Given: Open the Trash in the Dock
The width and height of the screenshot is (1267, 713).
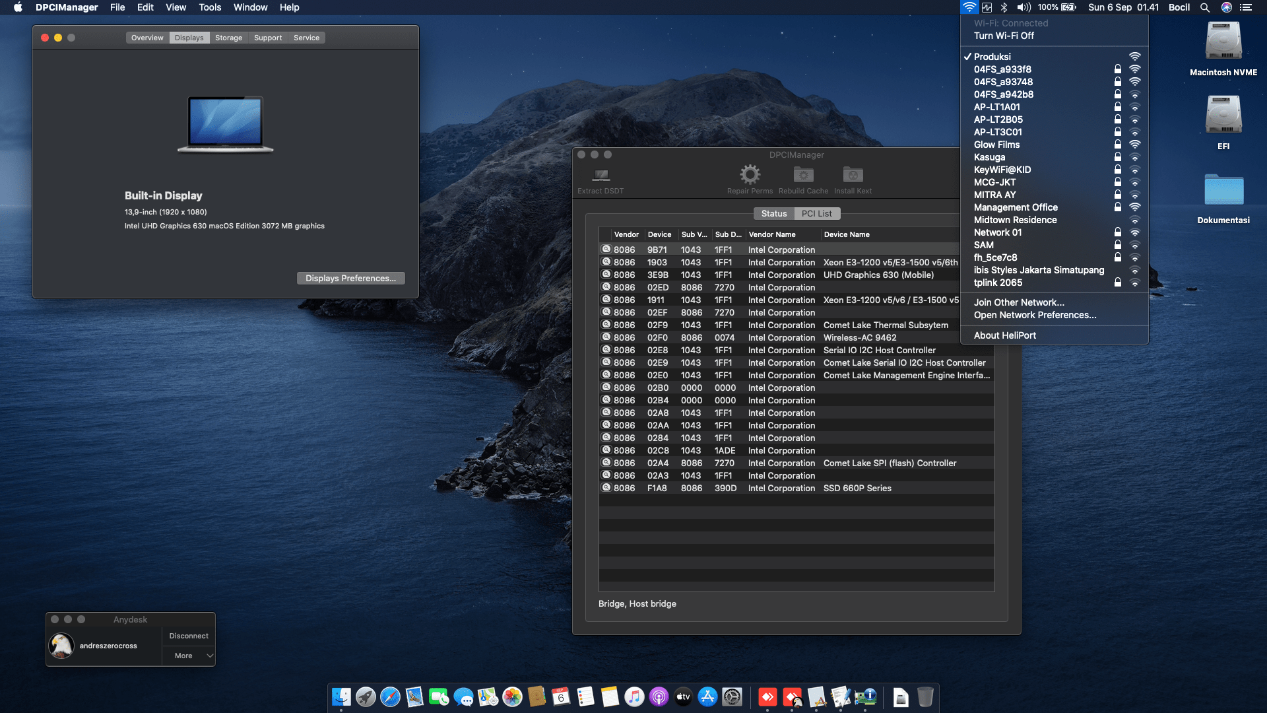Looking at the screenshot, I should pyautogui.click(x=925, y=696).
